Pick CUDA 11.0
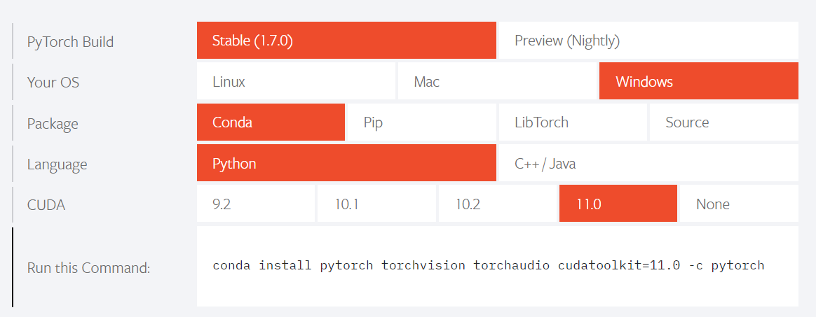 click(618, 203)
